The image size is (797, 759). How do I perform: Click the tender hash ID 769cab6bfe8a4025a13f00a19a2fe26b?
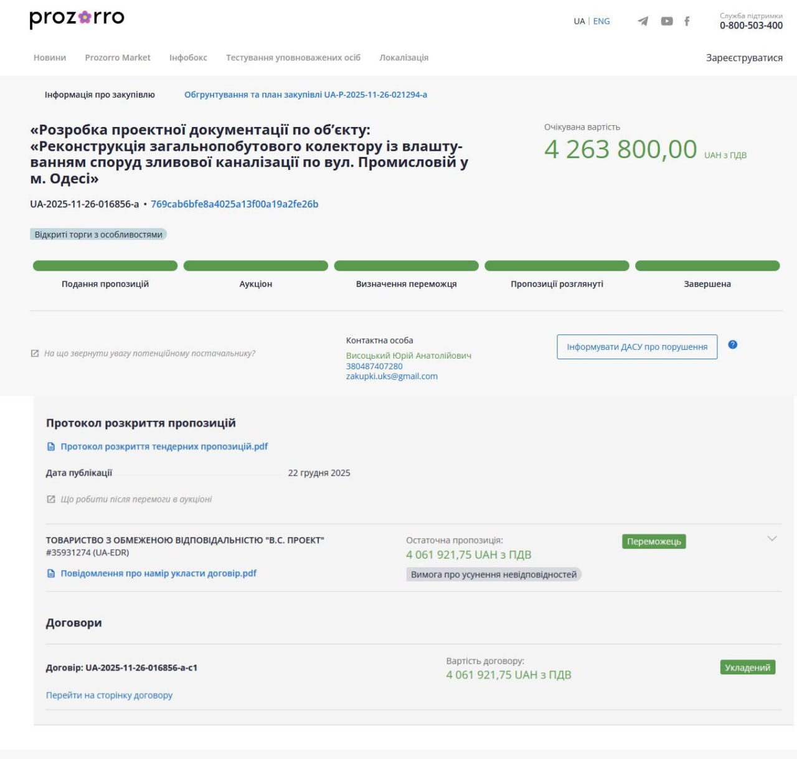point(235,204)
